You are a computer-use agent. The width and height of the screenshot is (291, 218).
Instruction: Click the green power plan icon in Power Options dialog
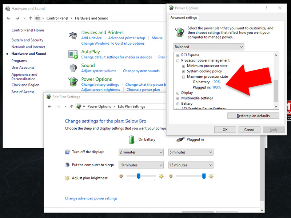coord(179,32)
